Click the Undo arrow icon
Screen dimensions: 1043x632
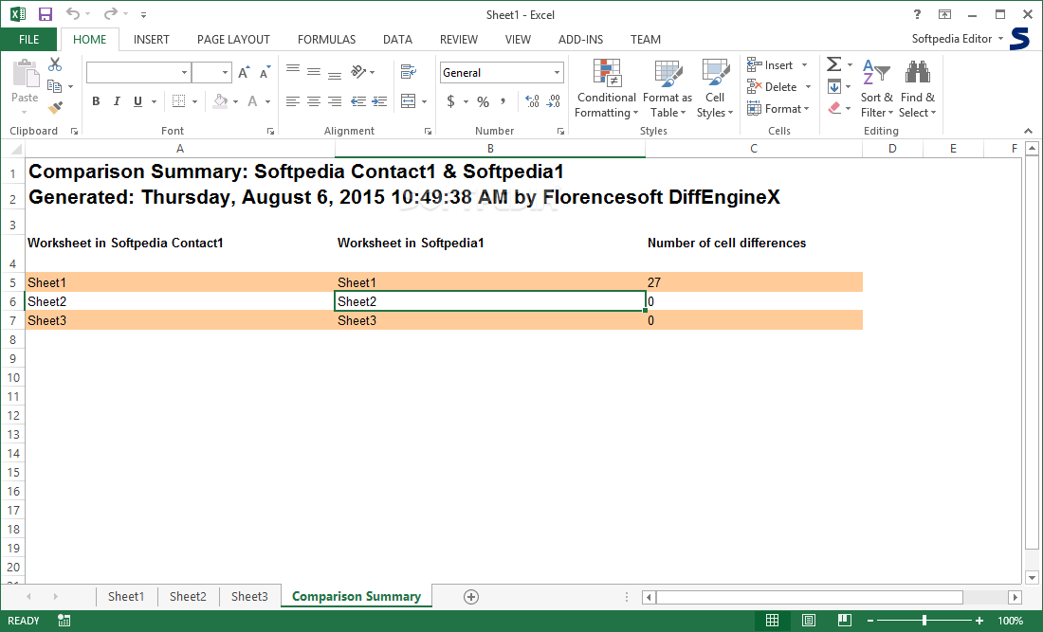[73, 14]
